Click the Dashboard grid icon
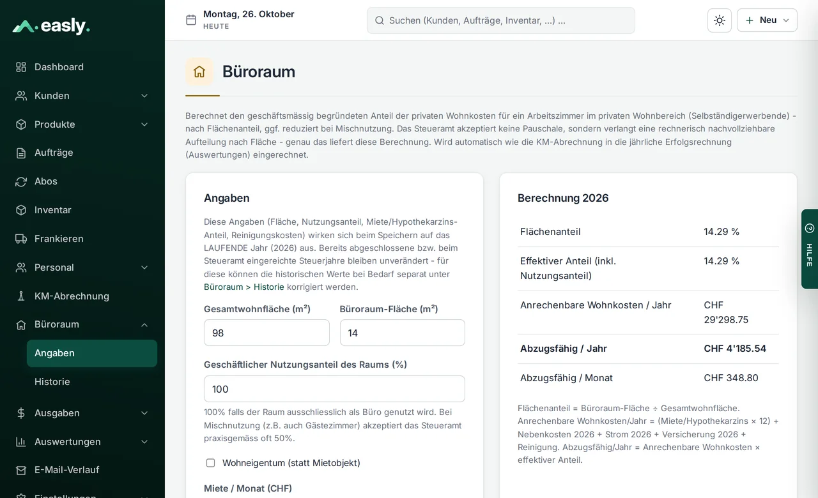Screen dimensions: 818x498 pyautogui.click(x=21, y=67)
